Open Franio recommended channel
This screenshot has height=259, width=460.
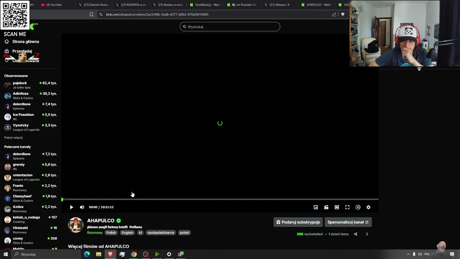pos(31,188)
